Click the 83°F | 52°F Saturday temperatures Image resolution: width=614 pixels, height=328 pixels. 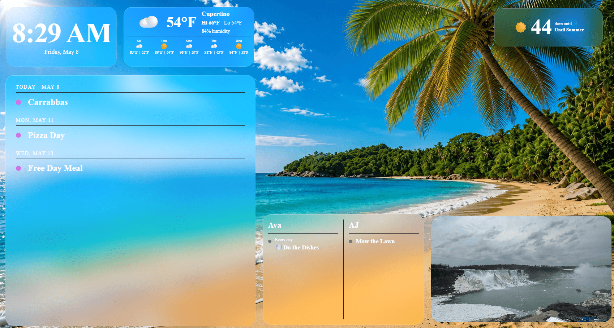pyautogui.click(x=139, y=53)
